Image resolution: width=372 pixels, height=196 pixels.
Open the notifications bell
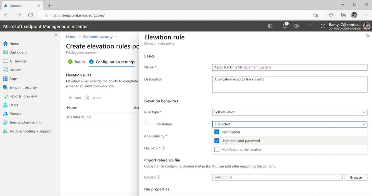[x=285, y=26]
